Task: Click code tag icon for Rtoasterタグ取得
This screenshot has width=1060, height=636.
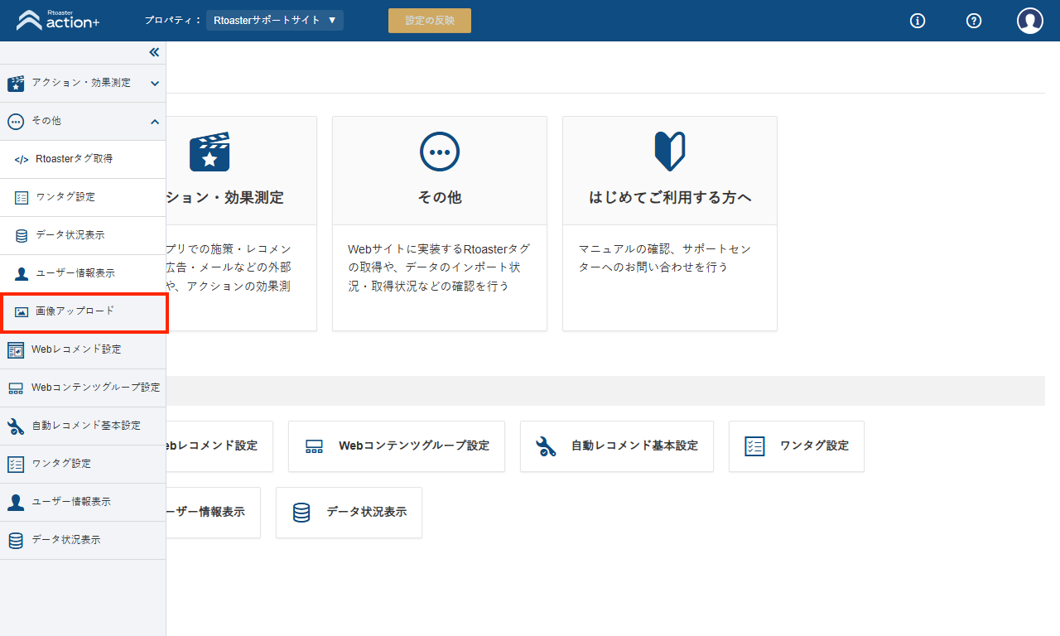Action: pos(22,159)
